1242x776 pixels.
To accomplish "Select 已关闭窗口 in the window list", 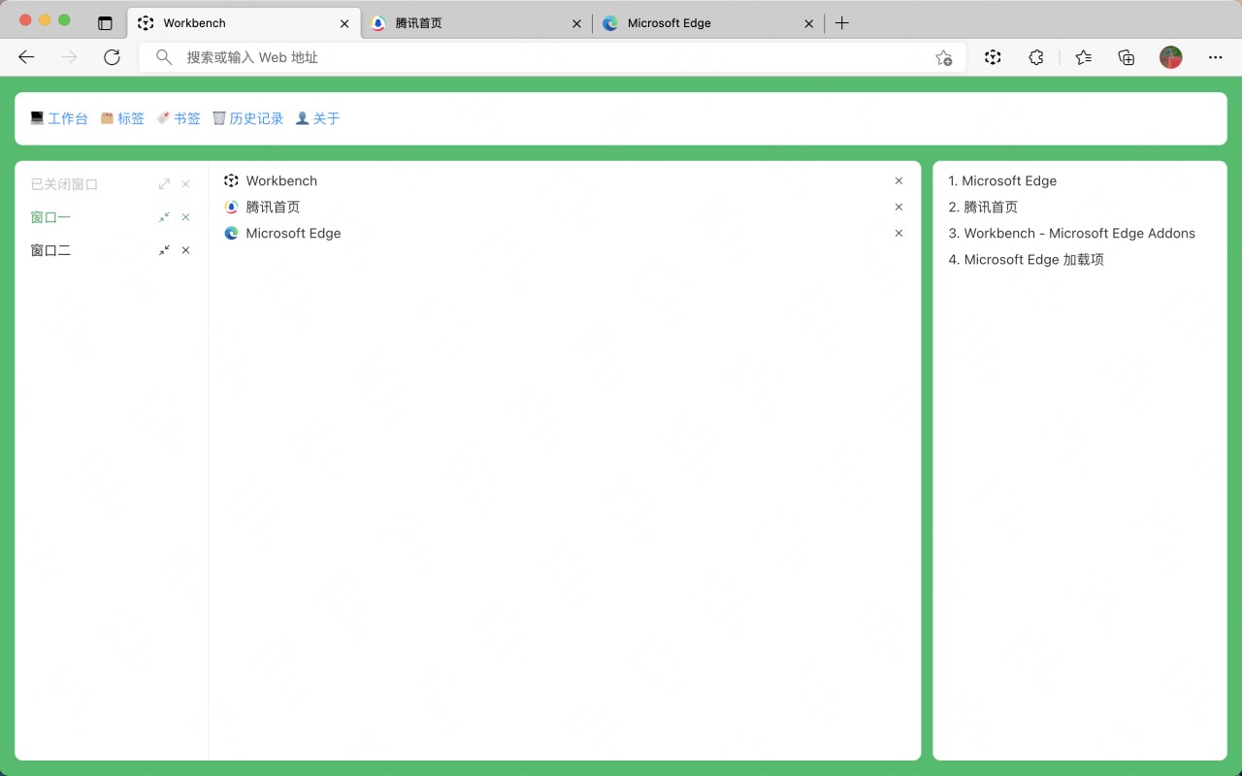I will [x=64, y=184].
